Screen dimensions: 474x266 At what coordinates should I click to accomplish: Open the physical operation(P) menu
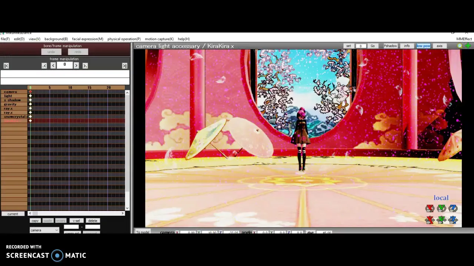tap(124, 39)
